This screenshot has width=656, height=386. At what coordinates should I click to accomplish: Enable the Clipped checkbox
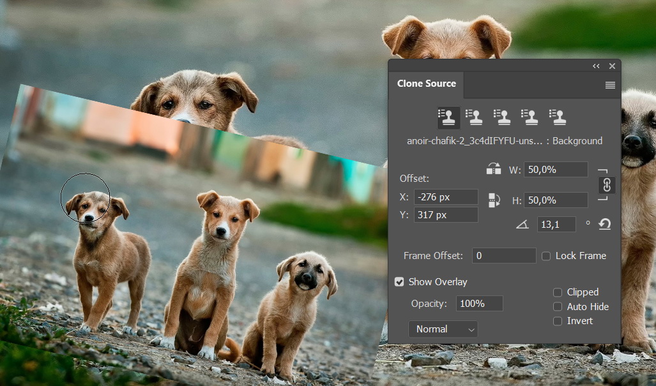click(x=558, y=292)
